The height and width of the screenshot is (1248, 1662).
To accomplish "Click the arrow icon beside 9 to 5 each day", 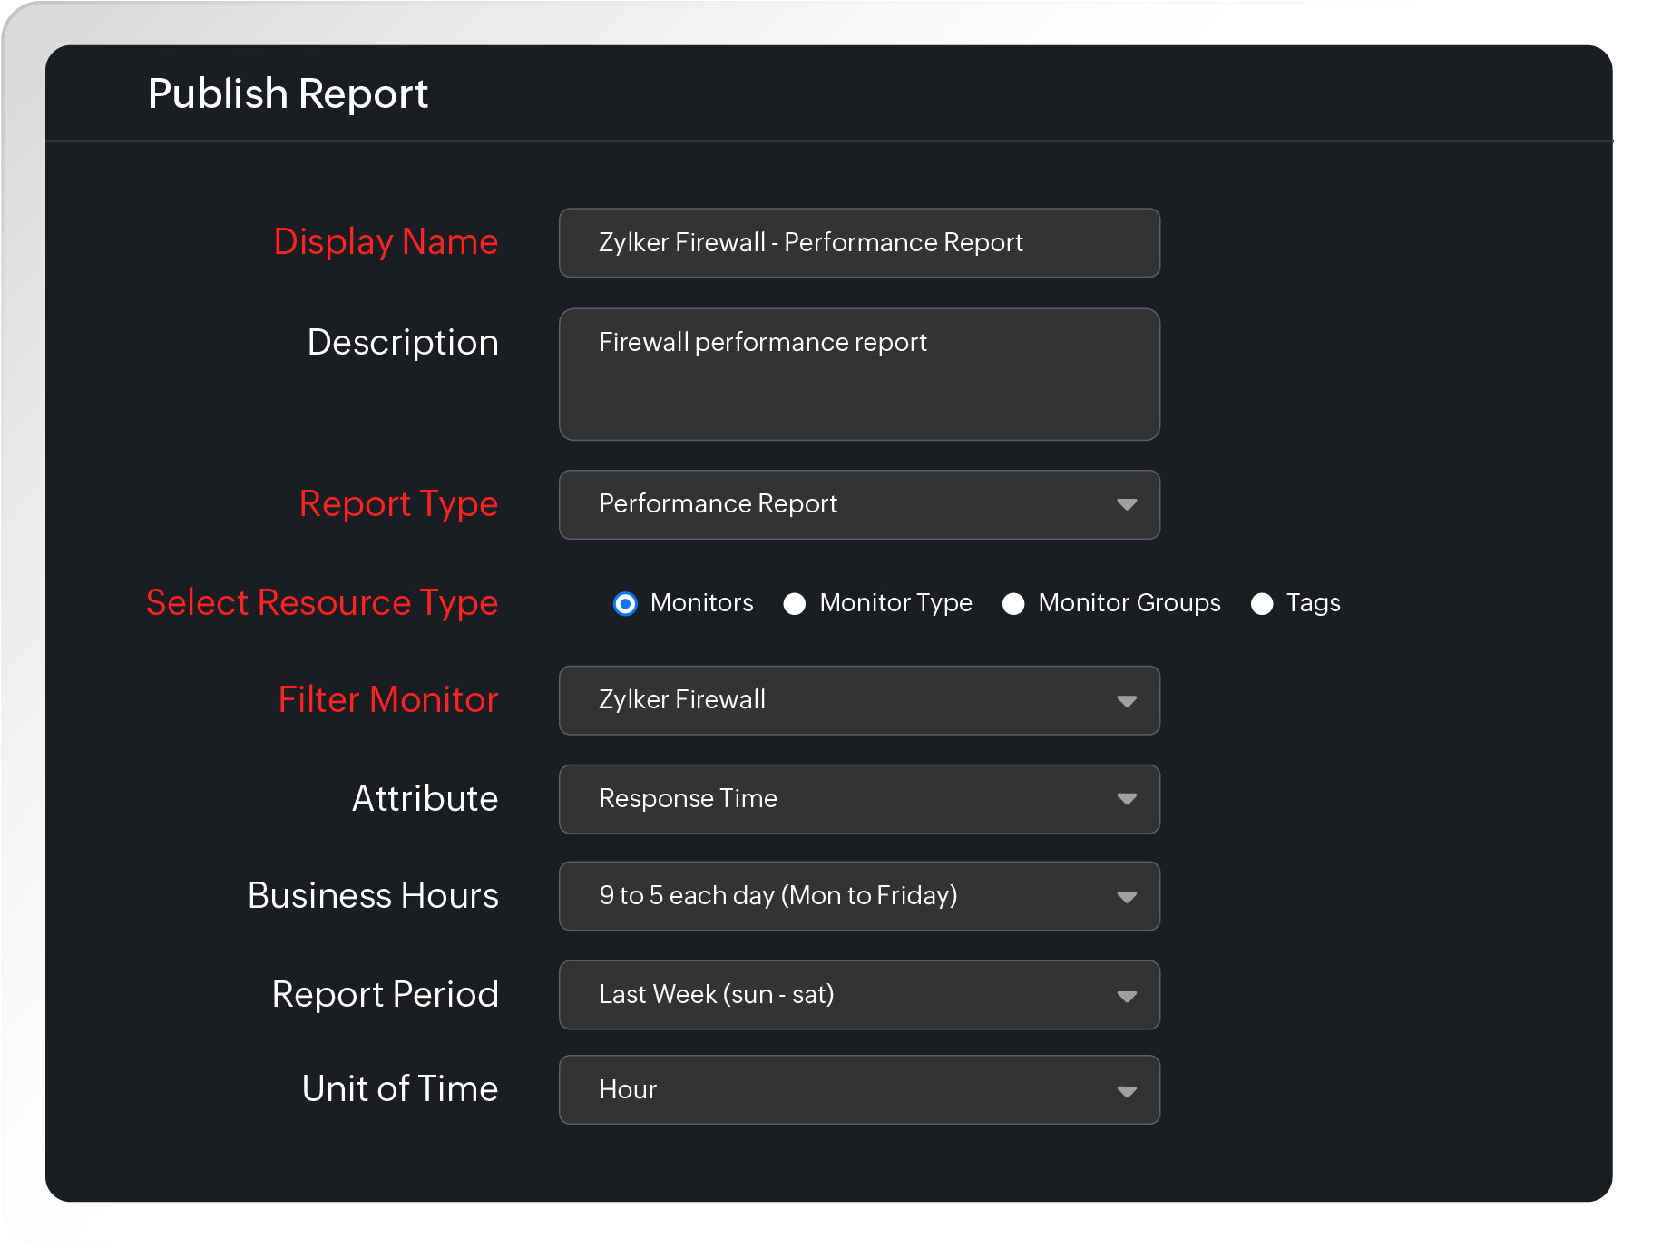I will pyautogui.click(x=1128, y=896).
